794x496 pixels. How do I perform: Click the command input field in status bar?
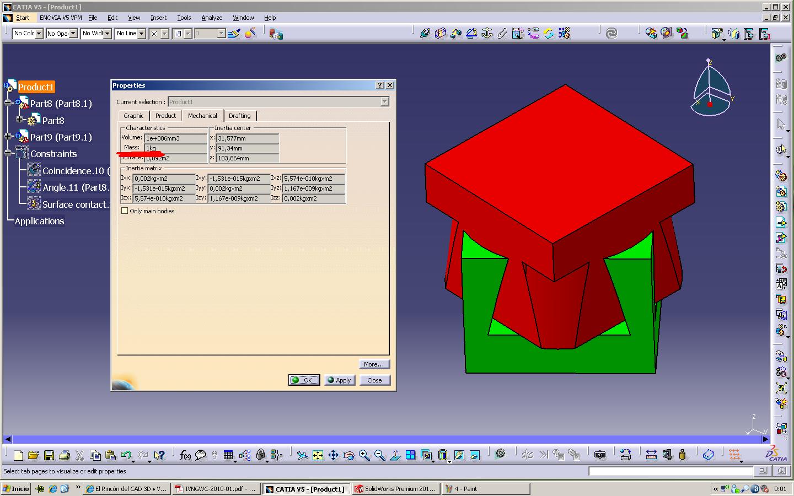pos(670,471)
